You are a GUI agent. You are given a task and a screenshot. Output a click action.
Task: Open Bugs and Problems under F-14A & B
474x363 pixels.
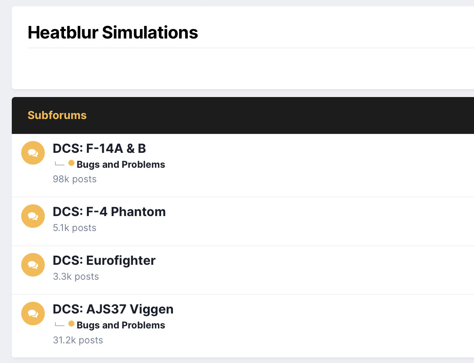click(x=121, y=165)
